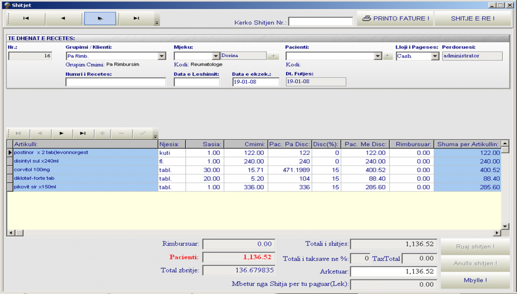Add a new doctor with plus button

coord(273,56)
